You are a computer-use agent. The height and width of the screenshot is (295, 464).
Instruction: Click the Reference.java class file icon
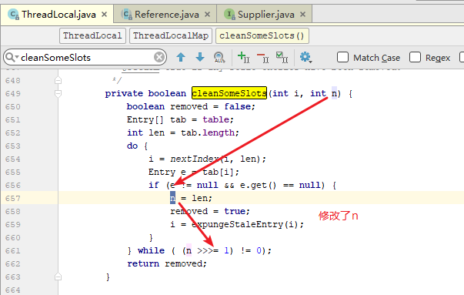point(127,14)
